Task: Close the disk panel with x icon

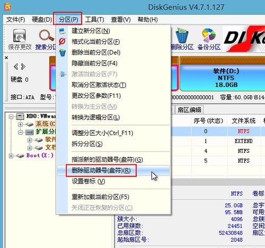Action: (6, 58)
